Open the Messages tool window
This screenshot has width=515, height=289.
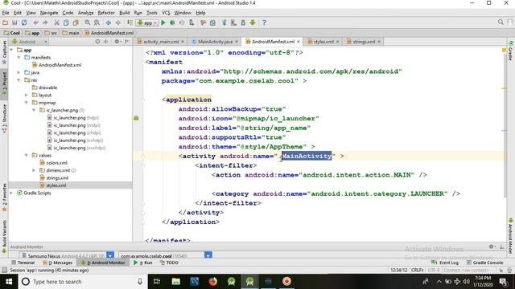58,263
